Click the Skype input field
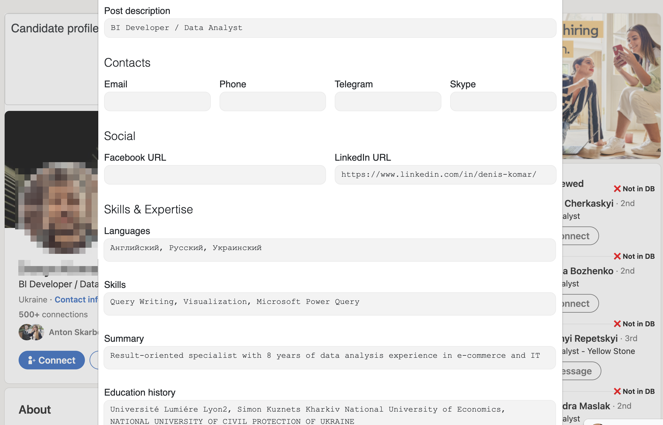Image resolution: width=663 pixels, height=425 pixels. tap(503, 101)
